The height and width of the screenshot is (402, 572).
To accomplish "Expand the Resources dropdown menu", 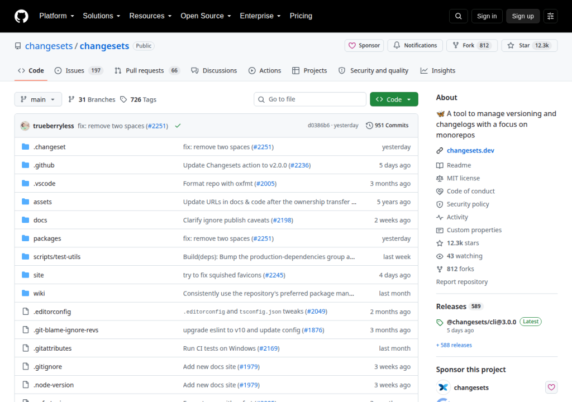I will click(150, 16).
